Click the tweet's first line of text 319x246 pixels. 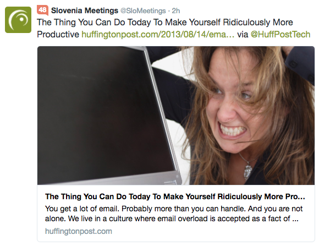pyautogui.click(x=165, y=22)
